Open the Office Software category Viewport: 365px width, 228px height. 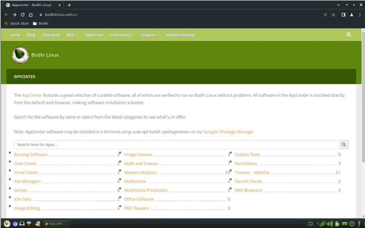coord(139,199)
